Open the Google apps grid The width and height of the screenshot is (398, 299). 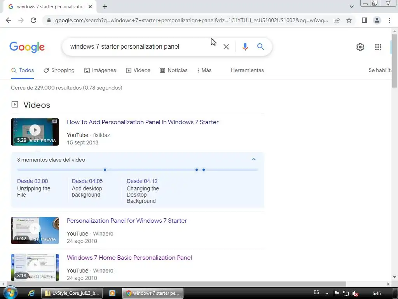pyautogui.click(x=378, y=47)
